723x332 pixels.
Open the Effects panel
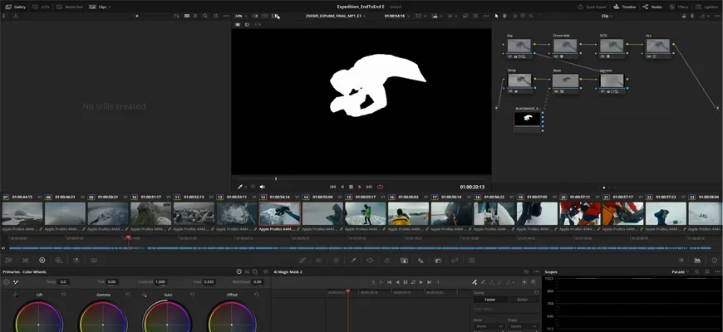pos(679,7)
